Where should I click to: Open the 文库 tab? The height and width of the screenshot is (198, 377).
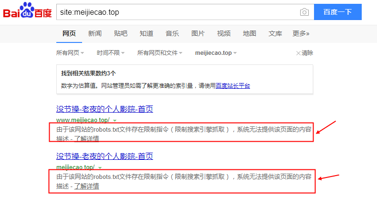click(x=275, y=33)
